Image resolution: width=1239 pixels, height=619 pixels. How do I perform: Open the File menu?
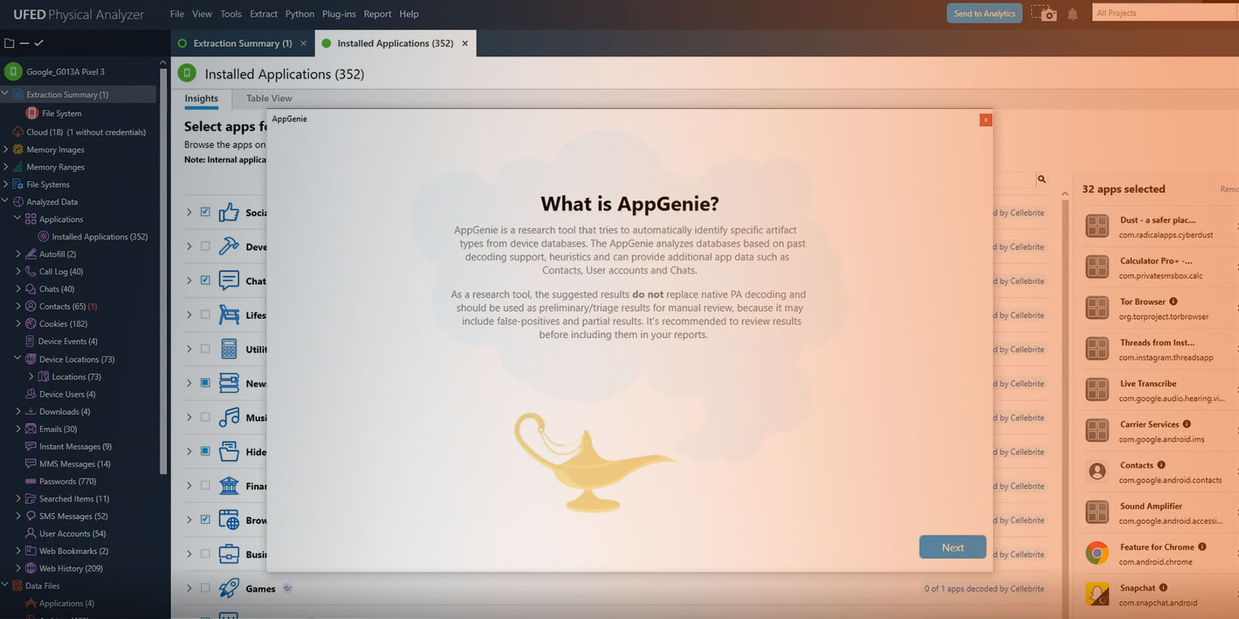click(177, 14)
